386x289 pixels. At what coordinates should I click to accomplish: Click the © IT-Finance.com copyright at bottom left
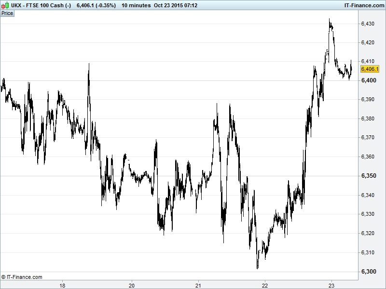point(22,277)
